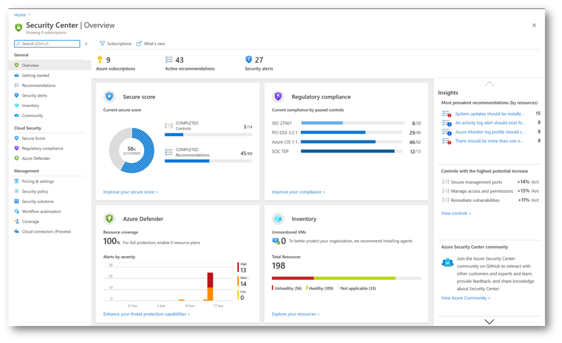
Task: Open 'Azure Monitor log profile' recommendation
Action: pyautogui.click(x=490, y=132)
